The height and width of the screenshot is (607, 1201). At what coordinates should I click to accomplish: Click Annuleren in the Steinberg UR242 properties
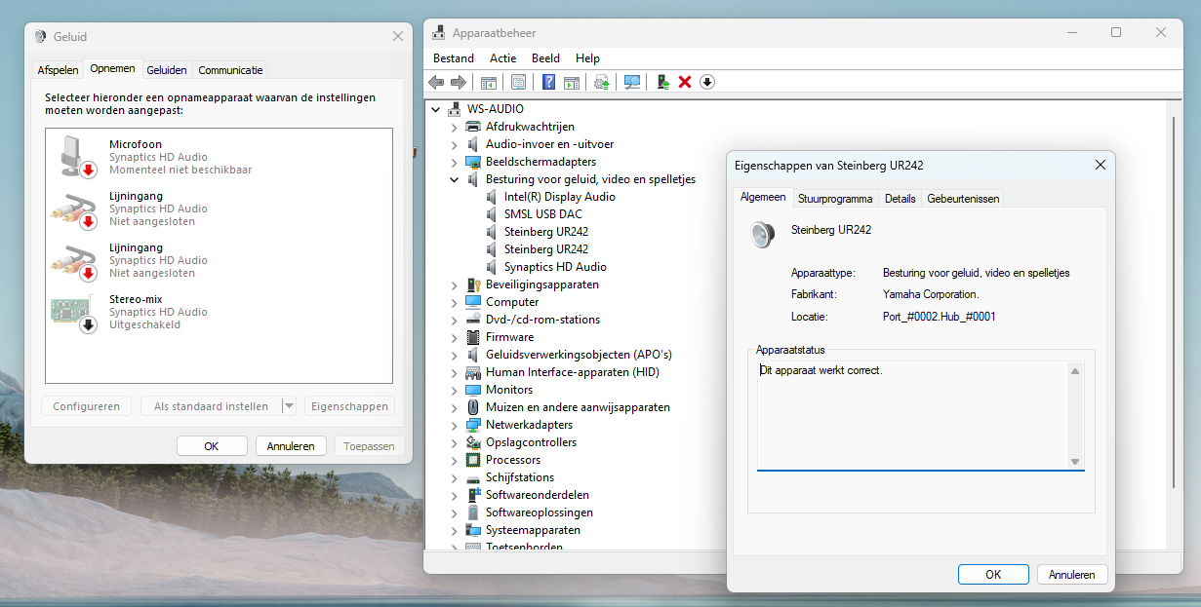click(x=1072, y=575)
